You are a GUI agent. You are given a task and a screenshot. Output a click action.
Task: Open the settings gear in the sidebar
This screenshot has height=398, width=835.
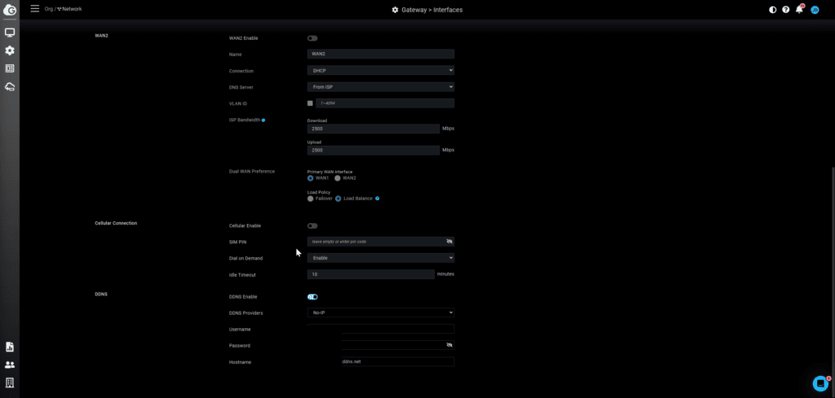point(10,50)
